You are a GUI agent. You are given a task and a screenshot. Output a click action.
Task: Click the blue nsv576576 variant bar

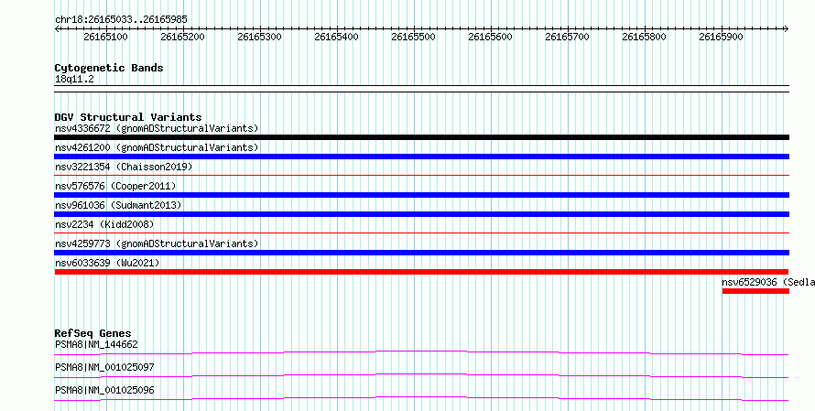tap(421, 195)
